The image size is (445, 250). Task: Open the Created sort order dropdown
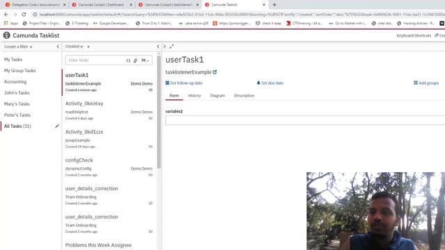point(74,47)
